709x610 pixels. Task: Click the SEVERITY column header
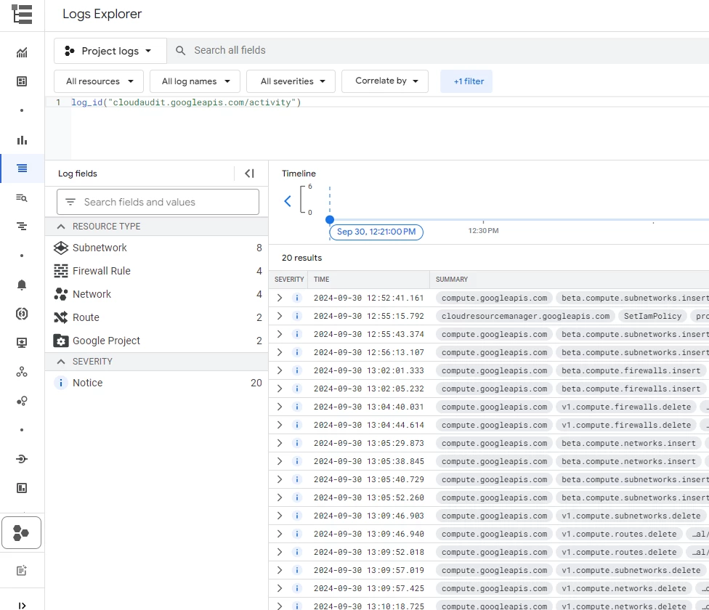click(x=289, y=280)
